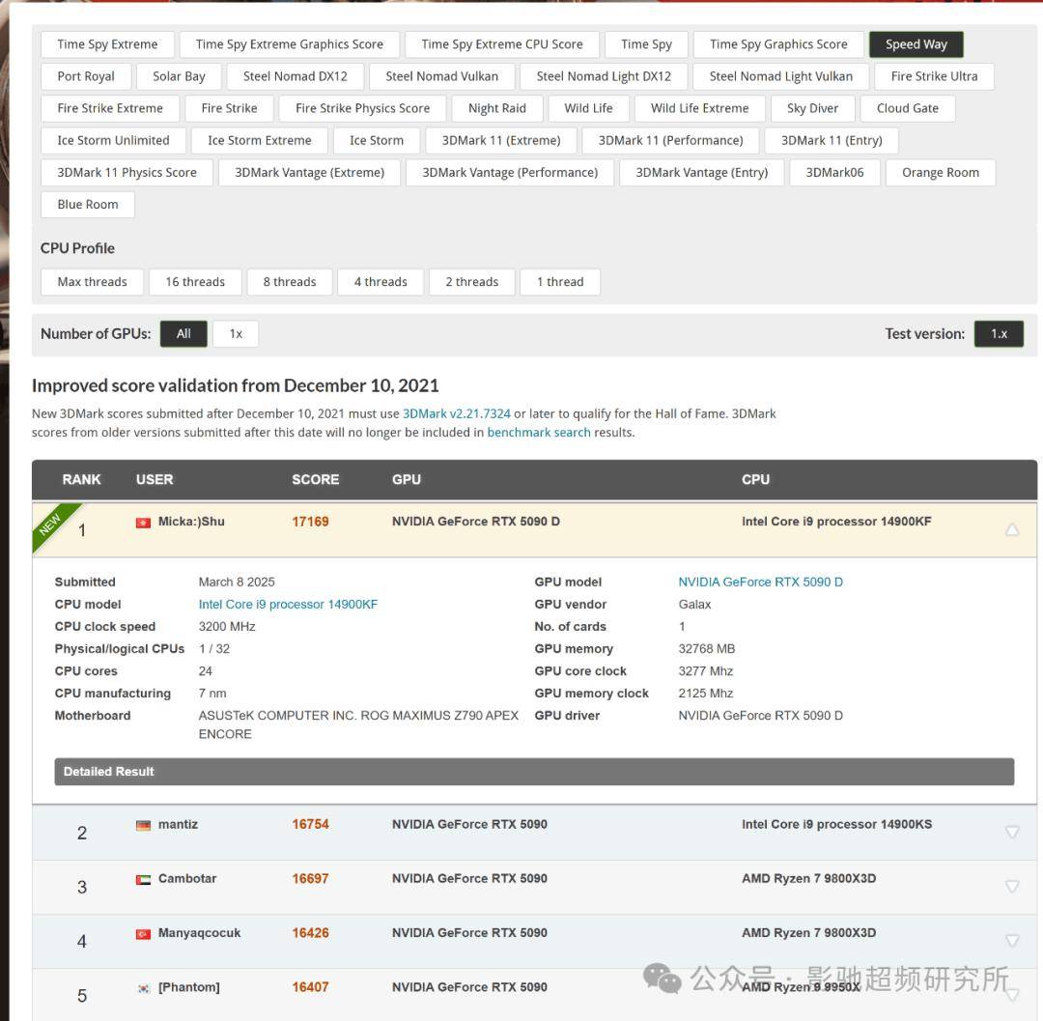
Task: Open Steel Nomad DX12 rankings
Action: pos(296,76)
